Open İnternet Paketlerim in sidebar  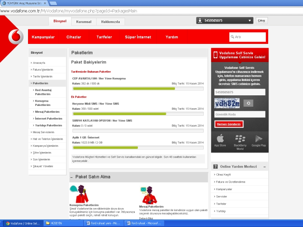48,118
